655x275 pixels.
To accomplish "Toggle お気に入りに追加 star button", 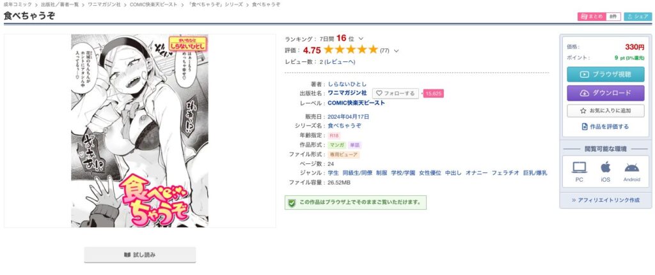I will [605, 111].
